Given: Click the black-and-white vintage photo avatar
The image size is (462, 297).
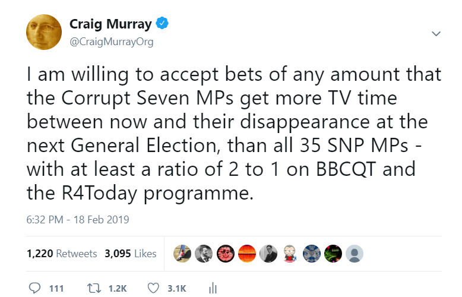Looking at the screenshot, I should (x=268, y=253).
